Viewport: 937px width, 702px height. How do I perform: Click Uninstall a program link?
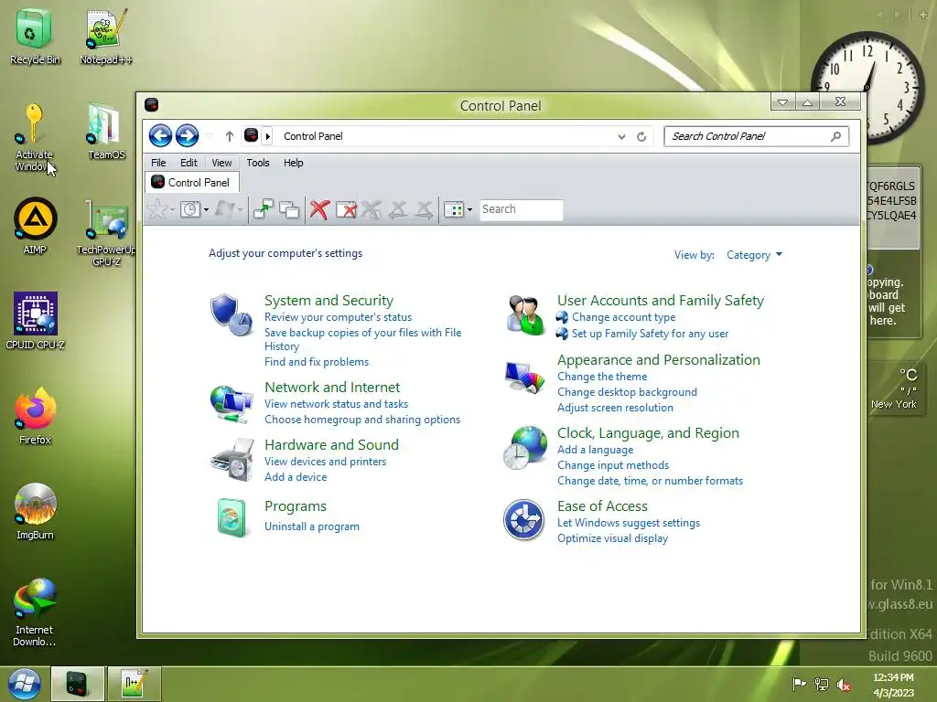point(312,526)
